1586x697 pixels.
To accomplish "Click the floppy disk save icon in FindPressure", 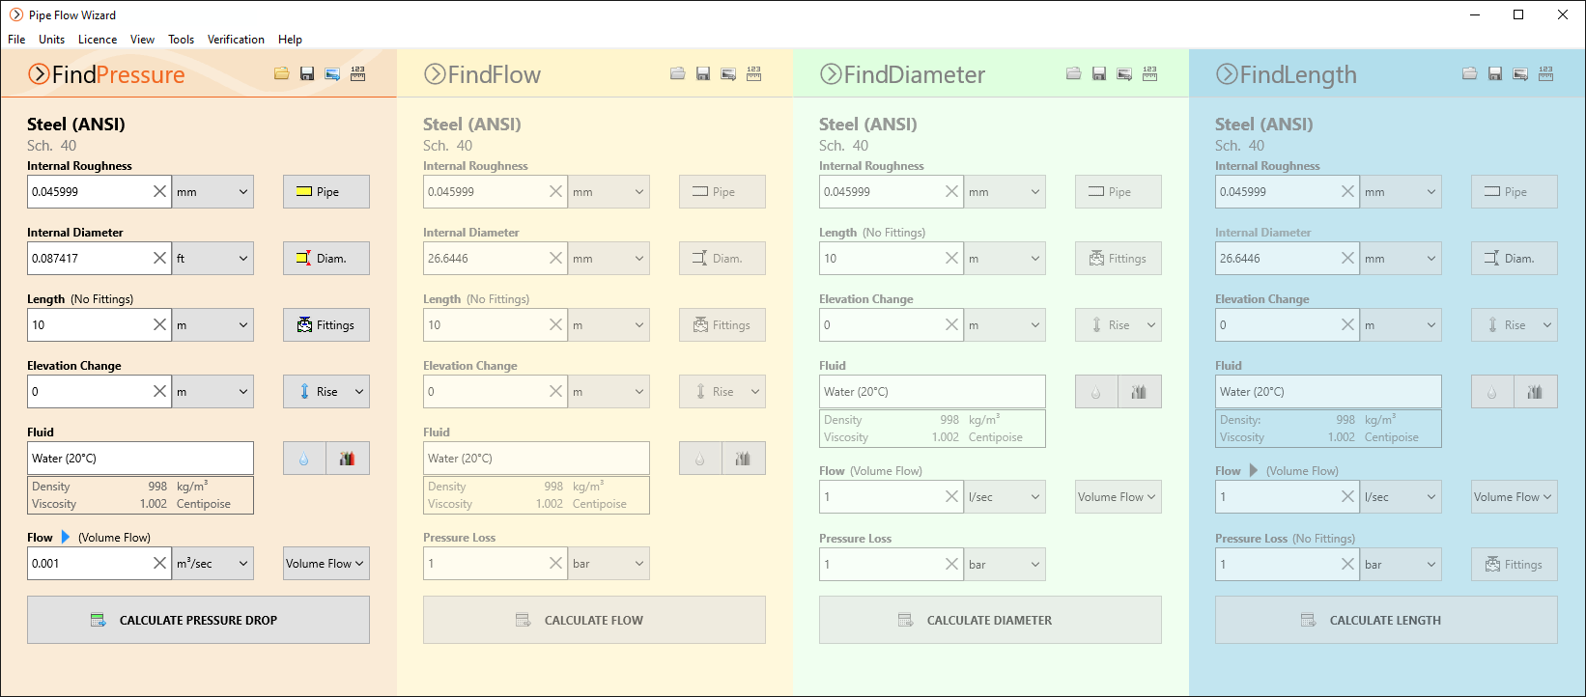I will click(x=307, y=74).
